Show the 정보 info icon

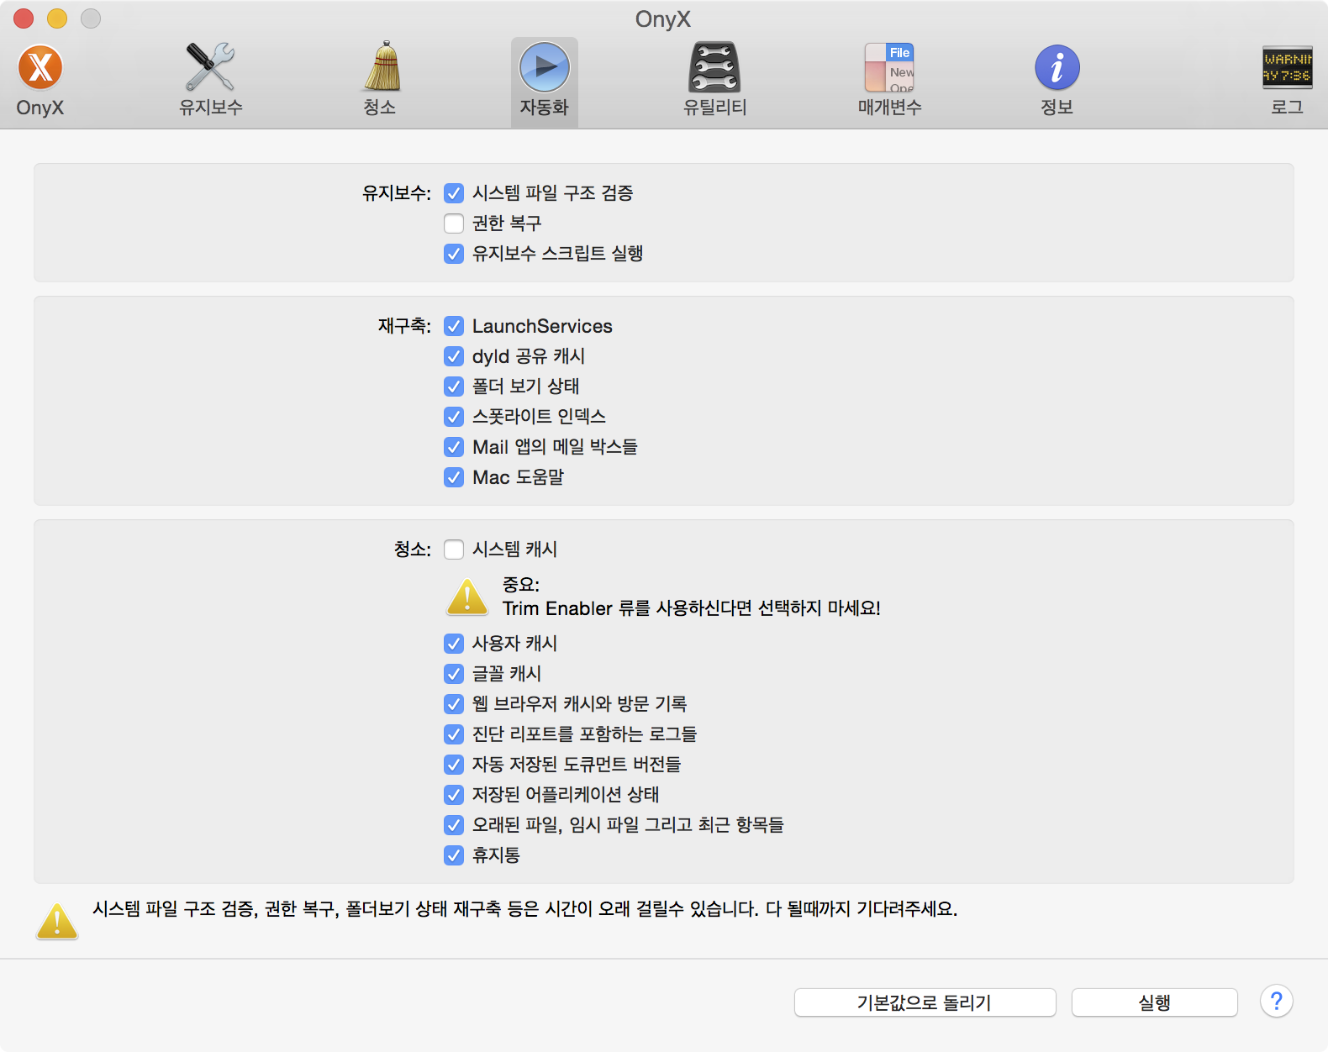(x=1057, y=69)
